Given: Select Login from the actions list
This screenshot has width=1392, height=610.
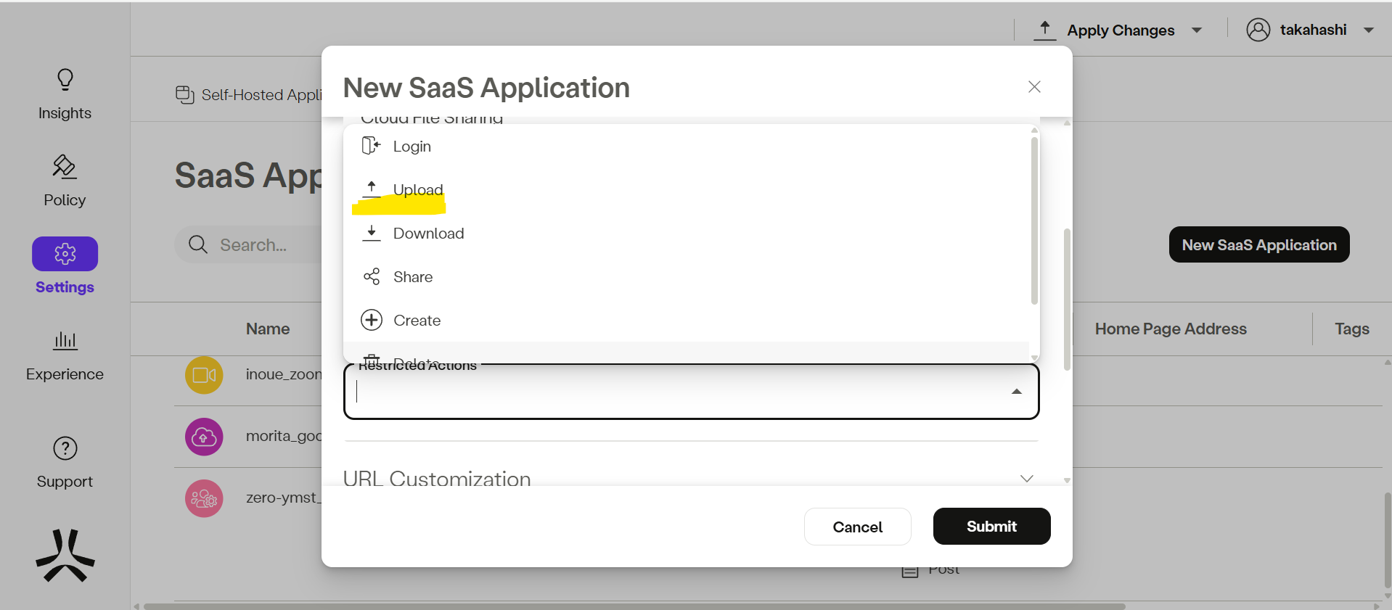Looking at the screenshot, I should click(412, 147).
